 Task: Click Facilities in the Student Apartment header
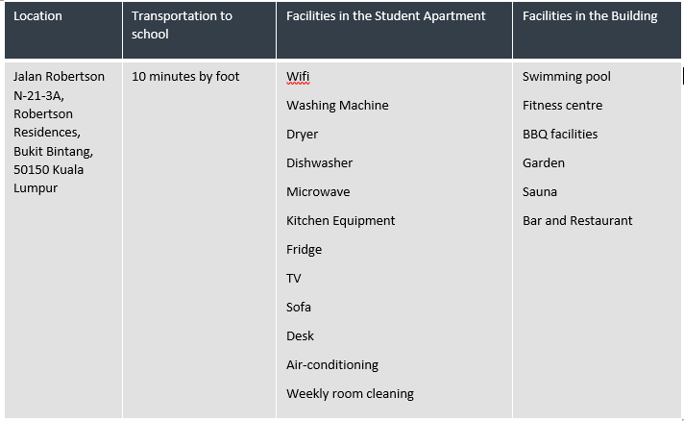pos(385,16)
